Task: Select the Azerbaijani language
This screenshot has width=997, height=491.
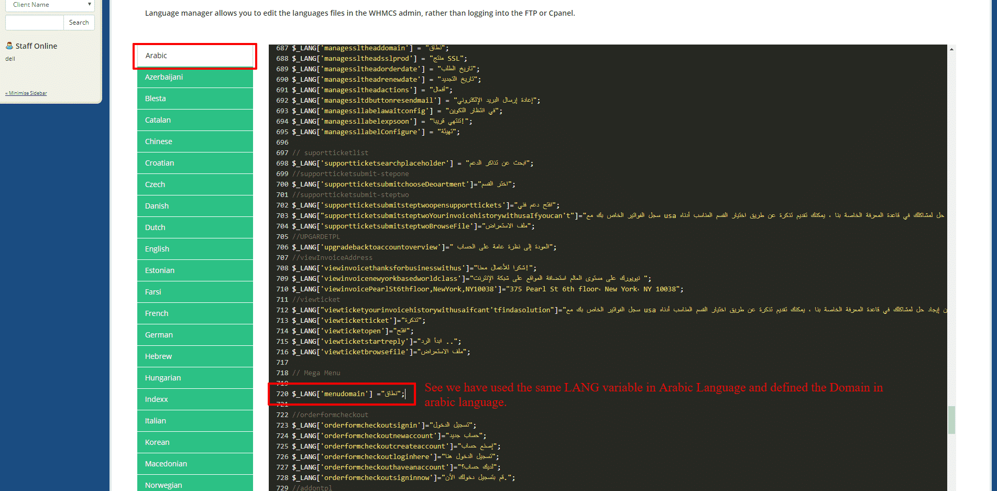Action: click(x=195, y=77)
